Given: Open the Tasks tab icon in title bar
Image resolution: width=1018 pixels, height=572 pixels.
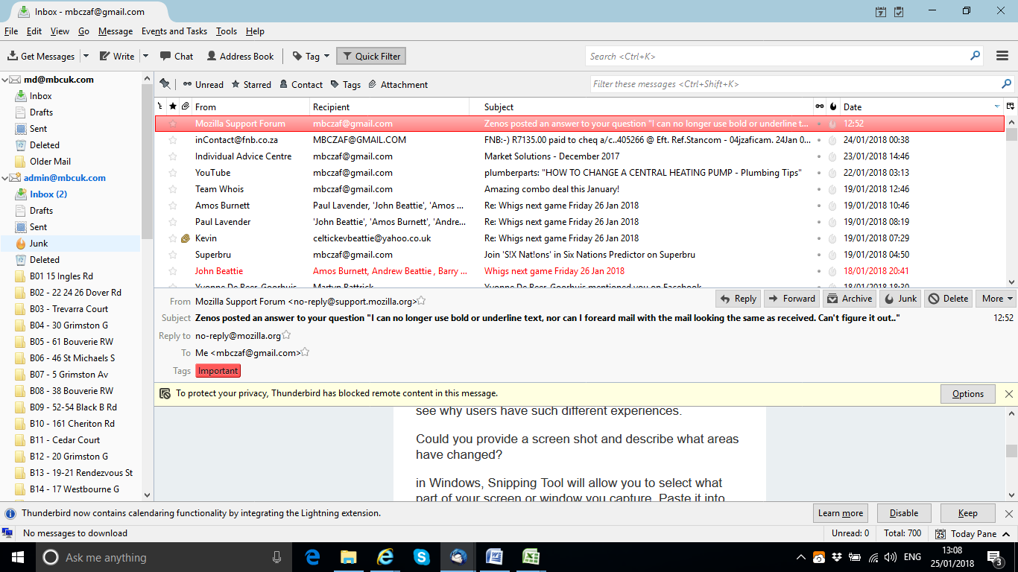Looking at the screenshot, I should coord(899,11).
